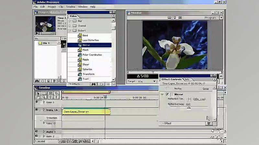Toggle eye visibility for Video 2 track
Image resolution: width=259 pixels, height=145 pixels.
pos(37,102)
